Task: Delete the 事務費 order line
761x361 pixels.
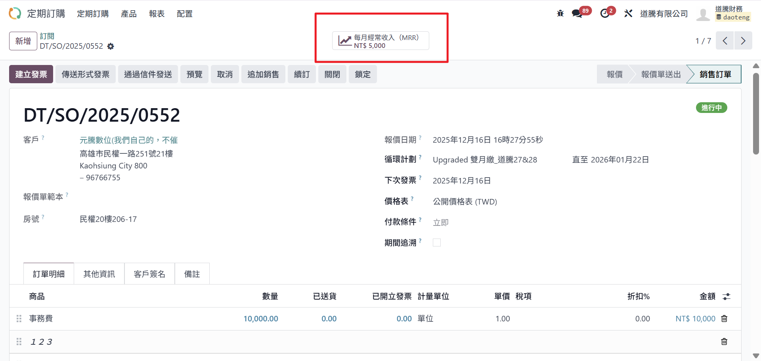Action: pyautogui.click(x=724, y=319)
